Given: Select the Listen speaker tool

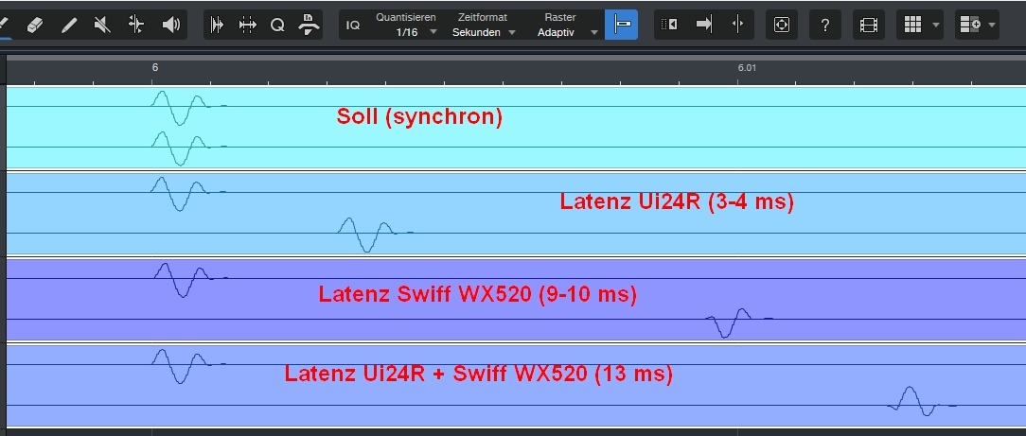Looking at the screenshot, I should (170, 26).
